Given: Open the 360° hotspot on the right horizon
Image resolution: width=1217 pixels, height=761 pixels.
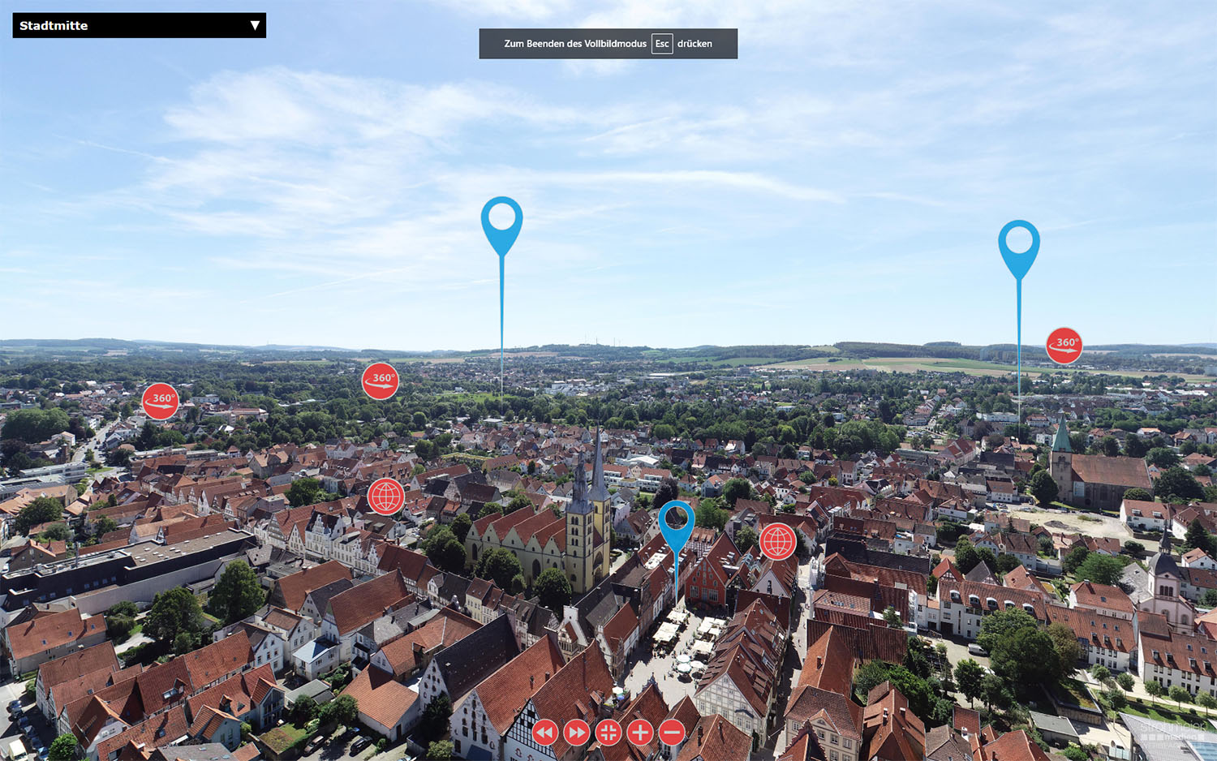Looking at the screenshot, I should pos(1064,345).
